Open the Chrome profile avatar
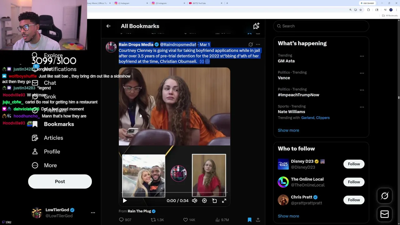 tap(391, 10)
